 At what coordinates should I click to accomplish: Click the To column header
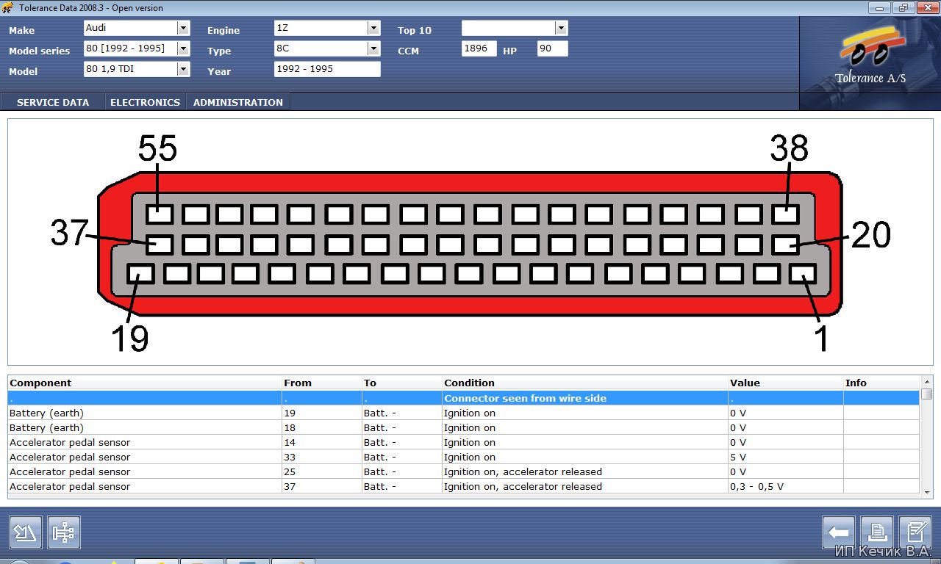401,383
